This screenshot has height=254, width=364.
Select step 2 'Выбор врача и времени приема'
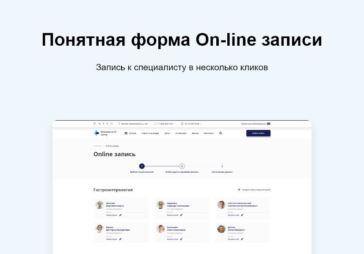(182, 166)
